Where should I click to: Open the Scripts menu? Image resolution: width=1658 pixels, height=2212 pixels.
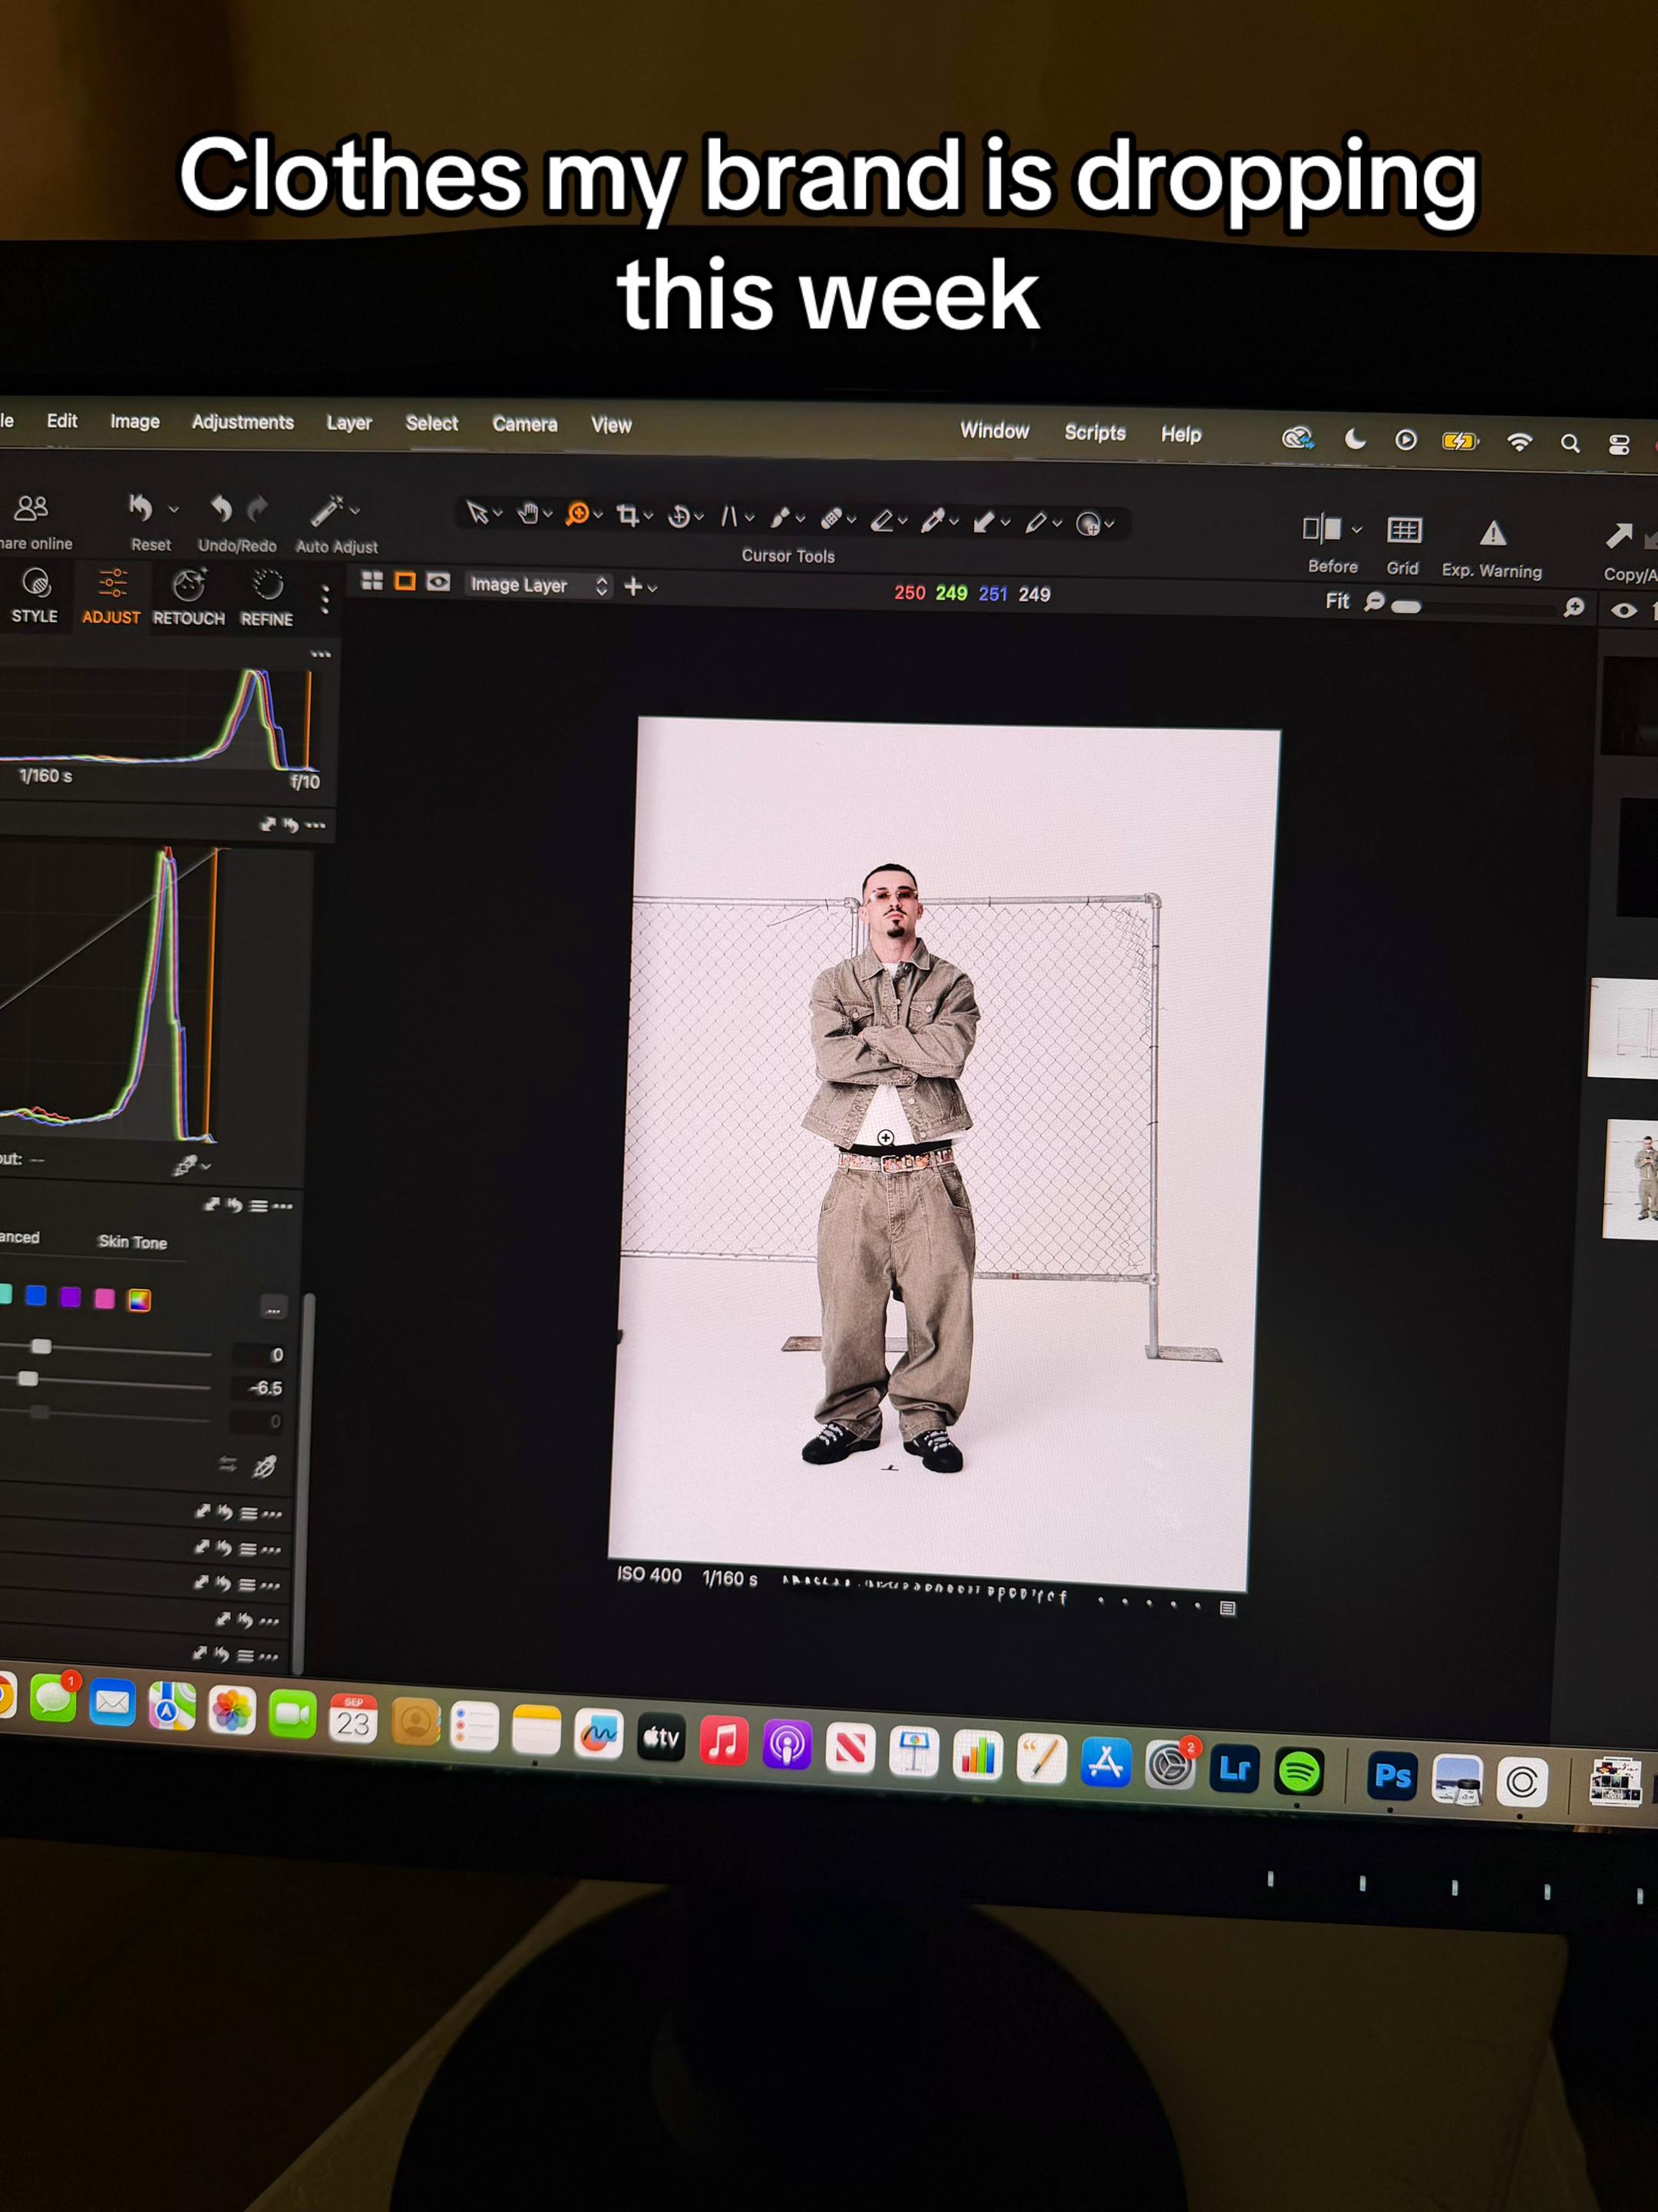click(x=1095, y=432)
